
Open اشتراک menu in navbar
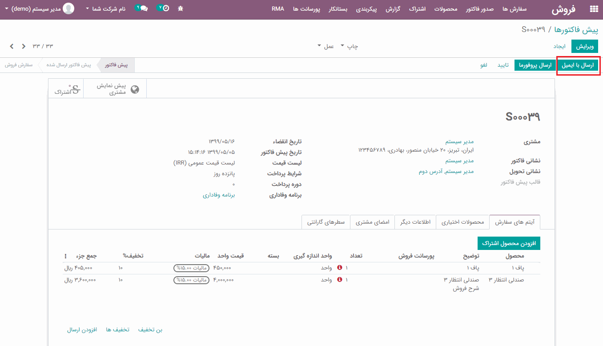tap(417, 9)
